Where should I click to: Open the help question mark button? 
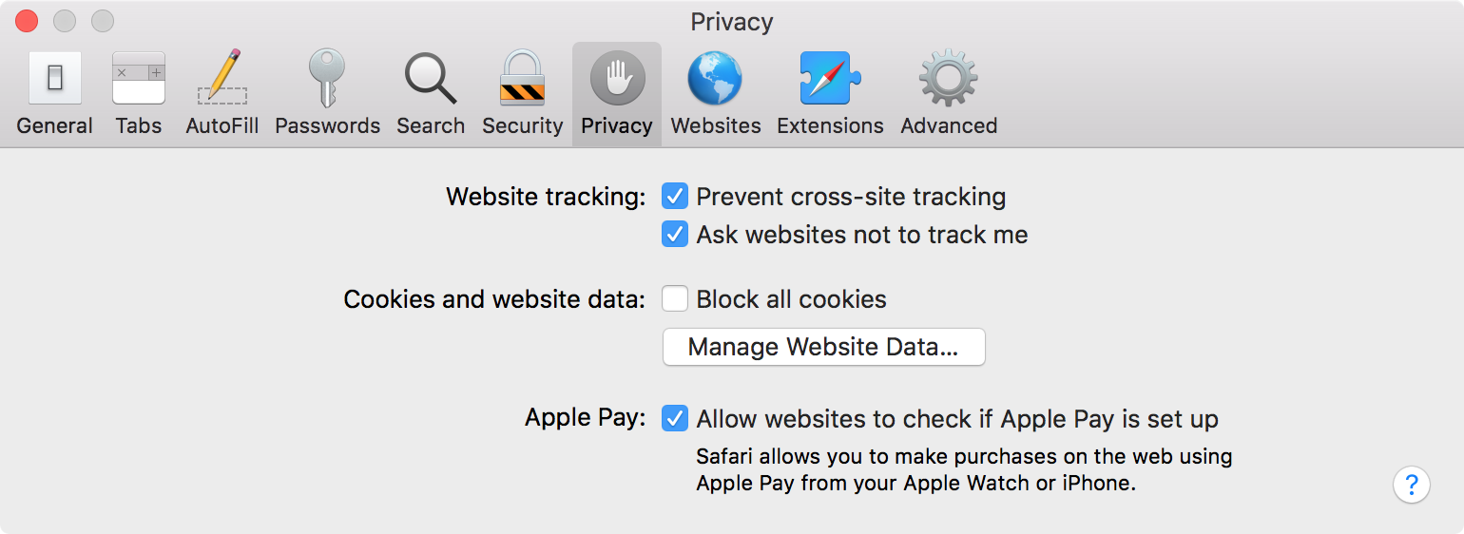click(x=1412, y=485)
